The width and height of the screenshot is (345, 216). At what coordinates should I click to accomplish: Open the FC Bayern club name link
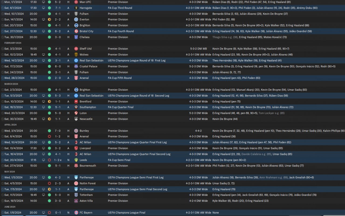coord(86,212)
